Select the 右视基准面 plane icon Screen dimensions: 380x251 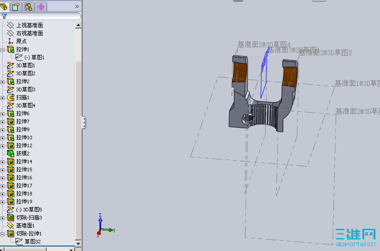(x=10, y=33)
